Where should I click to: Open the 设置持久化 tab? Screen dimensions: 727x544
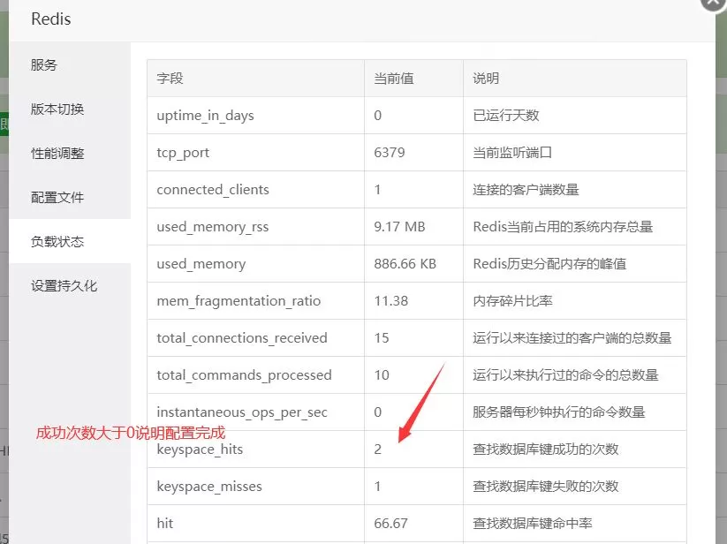click(x=64, y=286)
